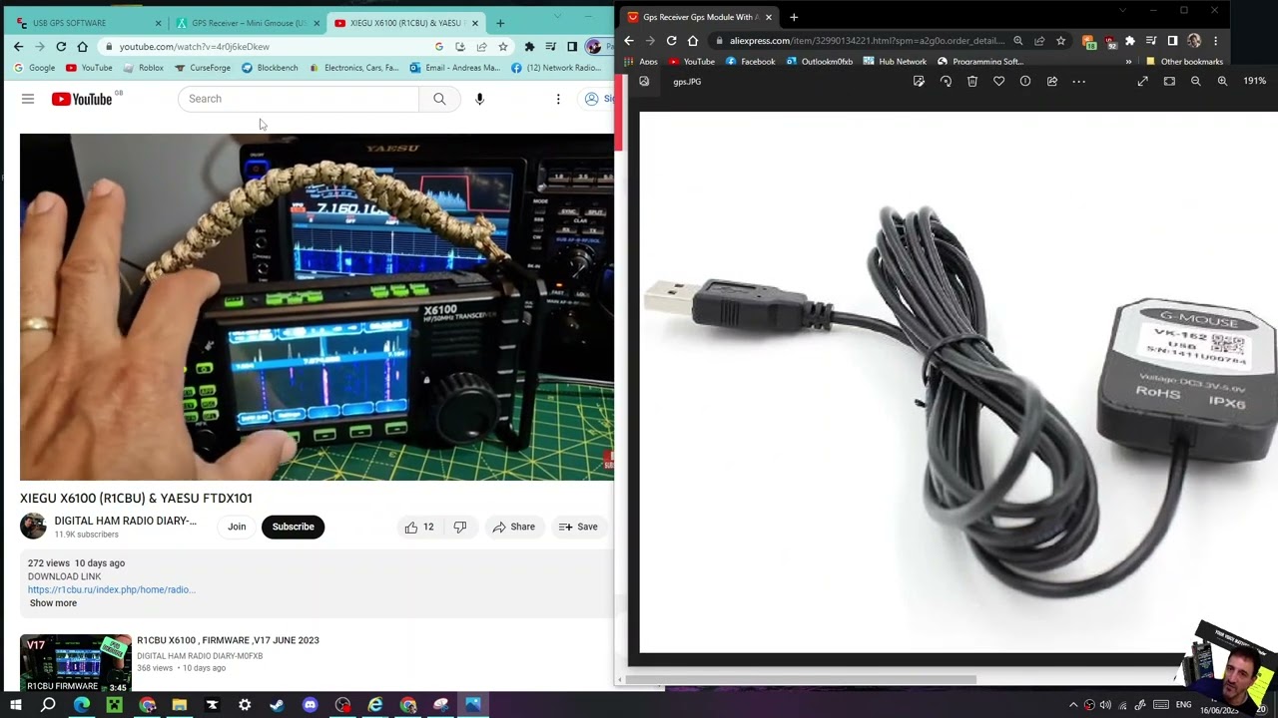The width and height of the screenshot is (1278, 718).
Task: Open Windows taskbar search
Action: (x=48, y=705)
